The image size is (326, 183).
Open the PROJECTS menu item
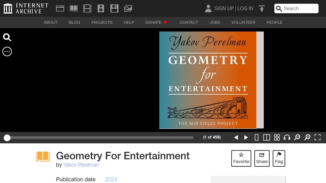pos(102,22)
